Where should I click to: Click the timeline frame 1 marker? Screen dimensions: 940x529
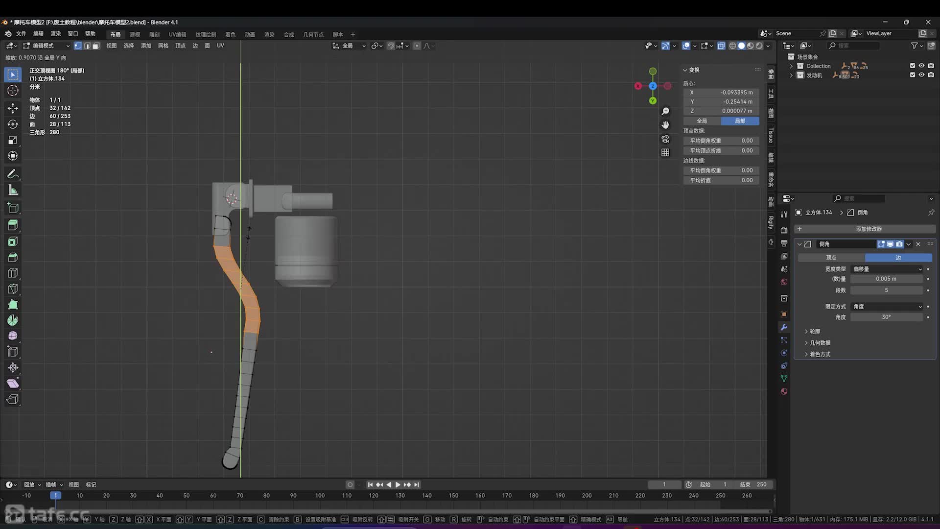[x=55, y=496]
